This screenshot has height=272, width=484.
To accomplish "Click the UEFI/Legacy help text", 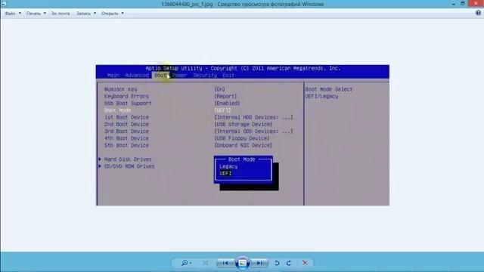I will [321, 96].
